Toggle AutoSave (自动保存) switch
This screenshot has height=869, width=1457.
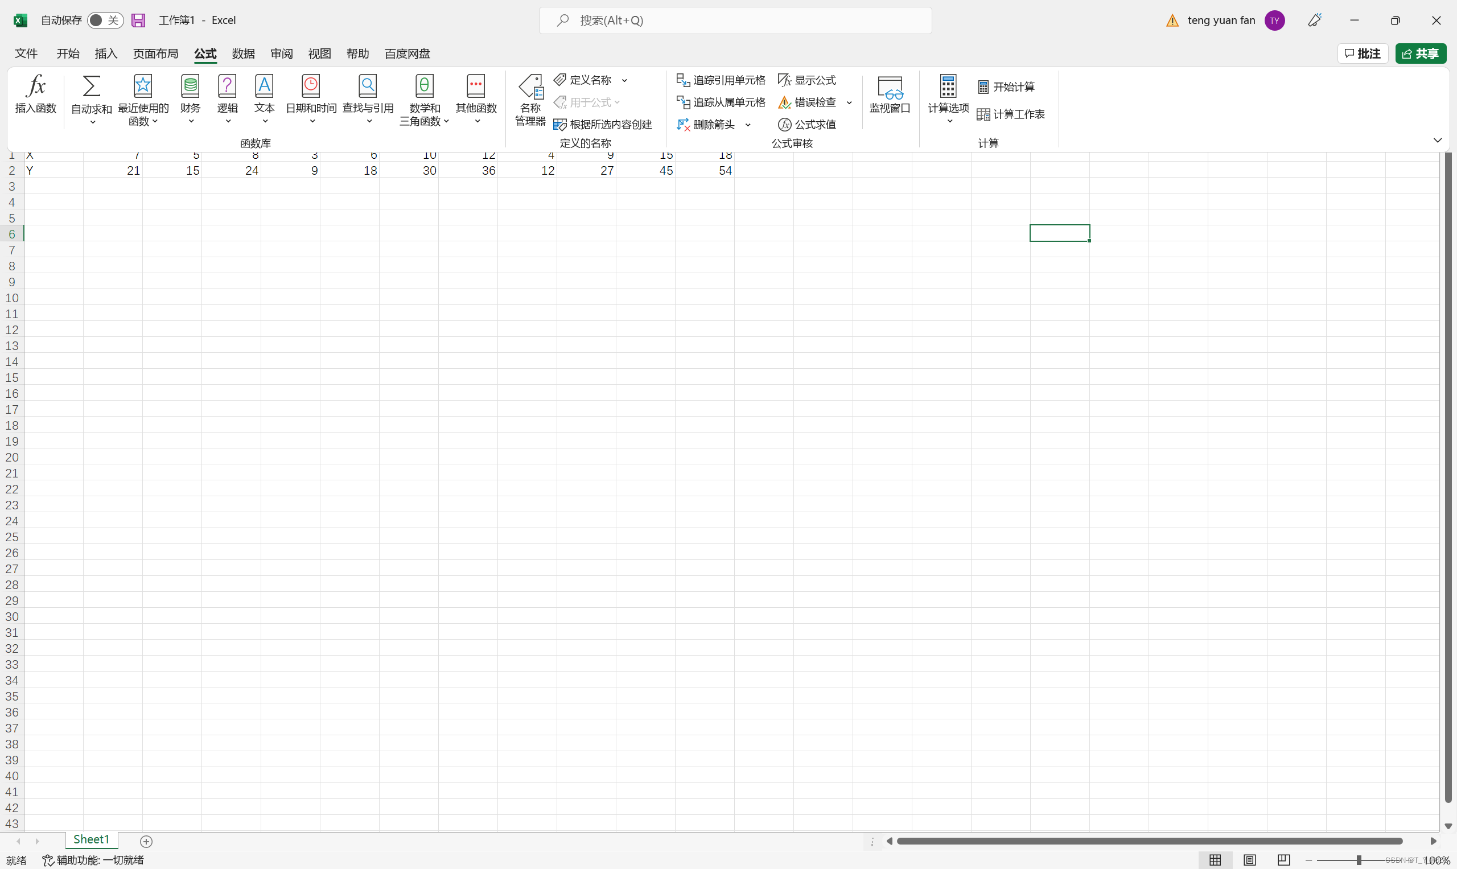point(105,20)
